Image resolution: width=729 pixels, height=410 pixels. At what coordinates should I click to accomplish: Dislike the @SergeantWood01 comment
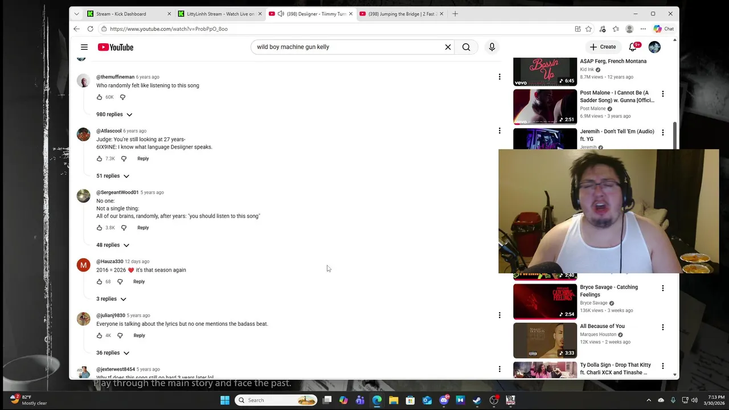coord(124,228)
